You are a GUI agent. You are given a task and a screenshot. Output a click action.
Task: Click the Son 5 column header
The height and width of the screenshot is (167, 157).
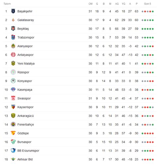pos(147,4)
